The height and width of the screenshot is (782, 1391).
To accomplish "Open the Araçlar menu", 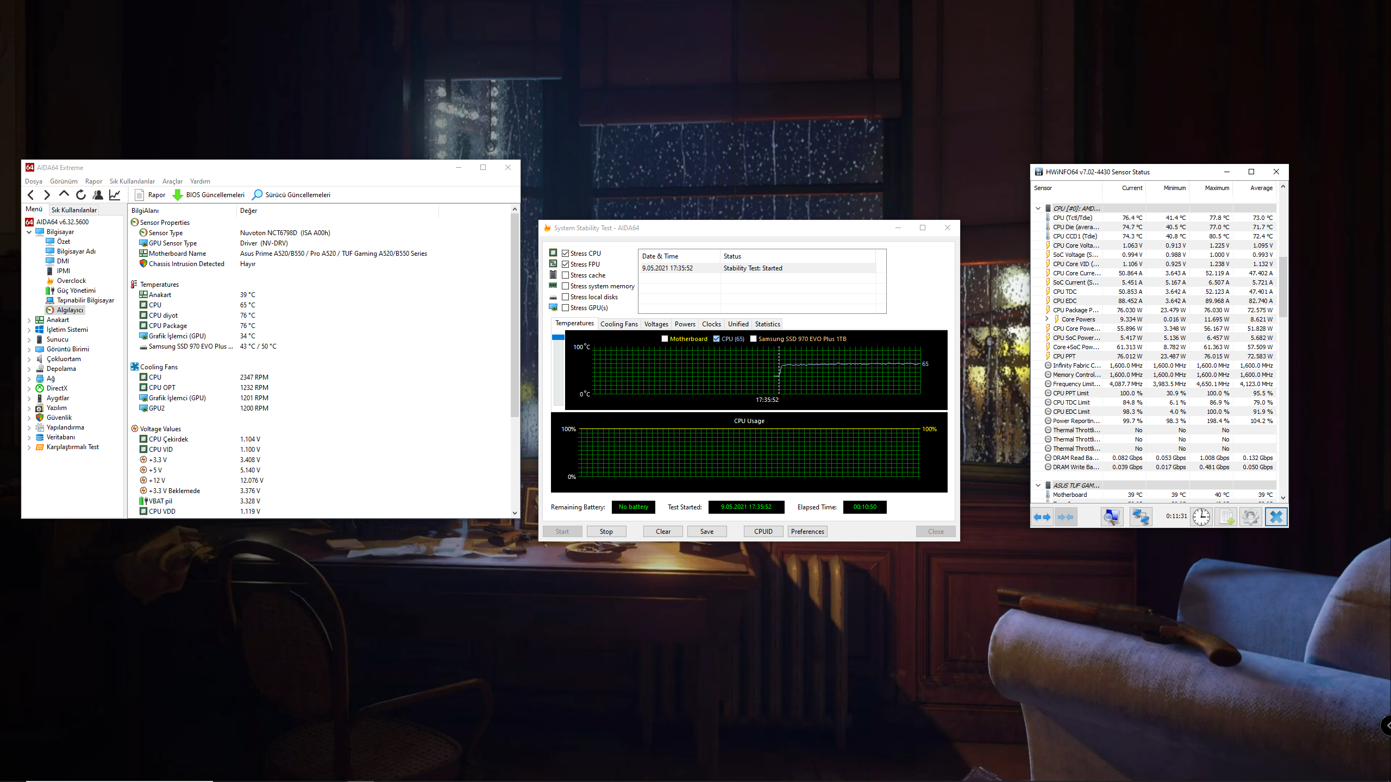I will [172, 181].
